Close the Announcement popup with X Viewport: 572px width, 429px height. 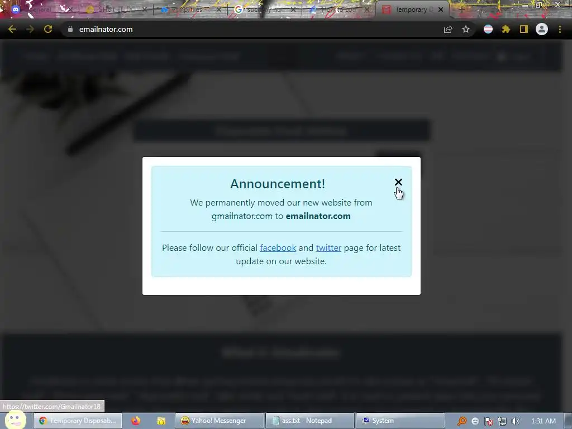point(398,182)
